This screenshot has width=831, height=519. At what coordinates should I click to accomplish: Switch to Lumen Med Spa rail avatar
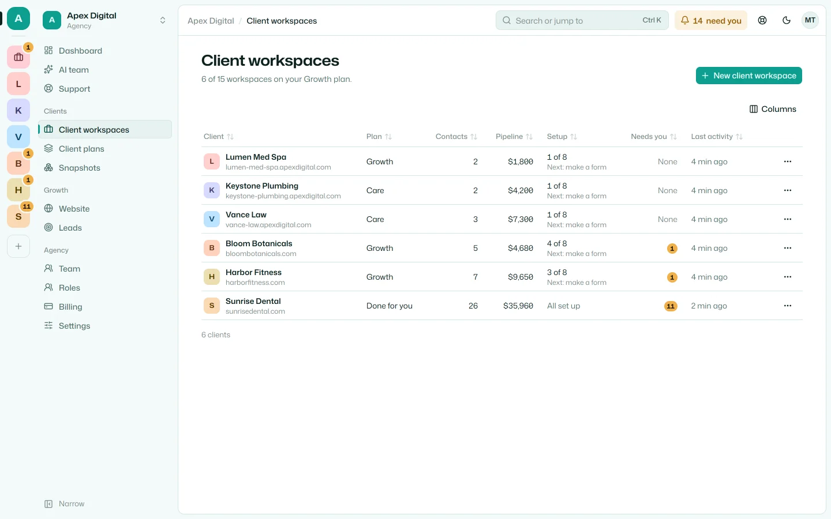coord(18,84)
